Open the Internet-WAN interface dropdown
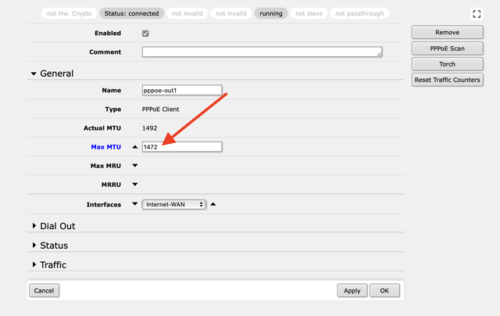This screenshot has width=500, height=316. [174, 204]
